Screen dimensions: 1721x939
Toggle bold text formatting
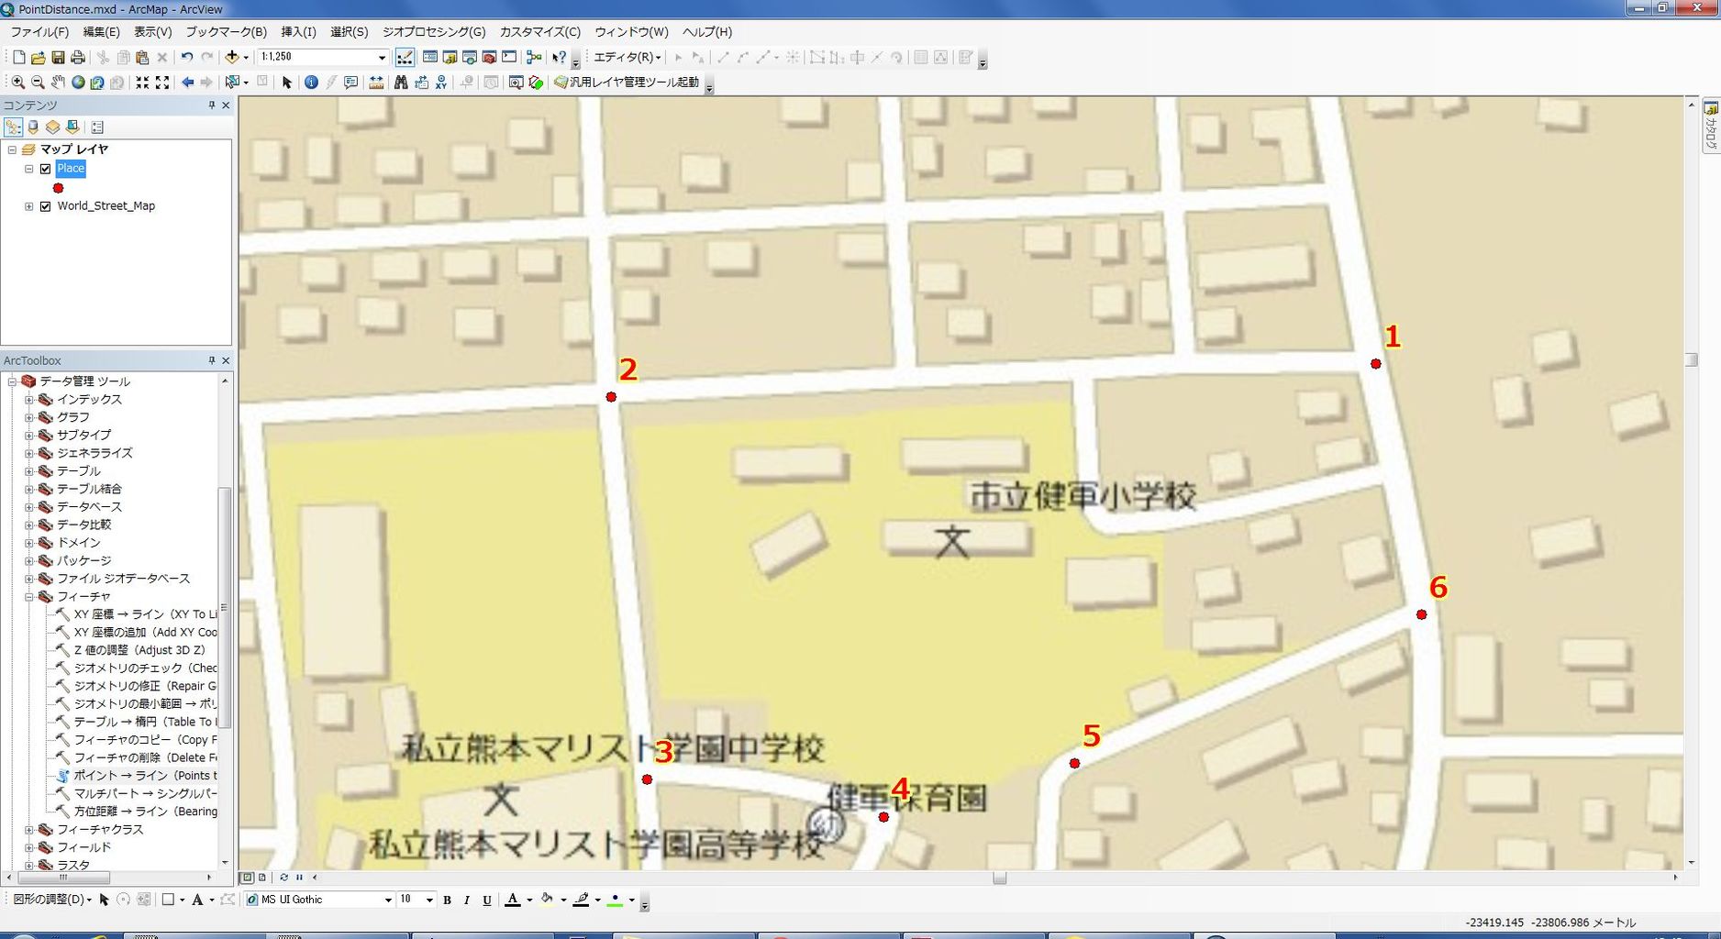(x=447, y=900)
